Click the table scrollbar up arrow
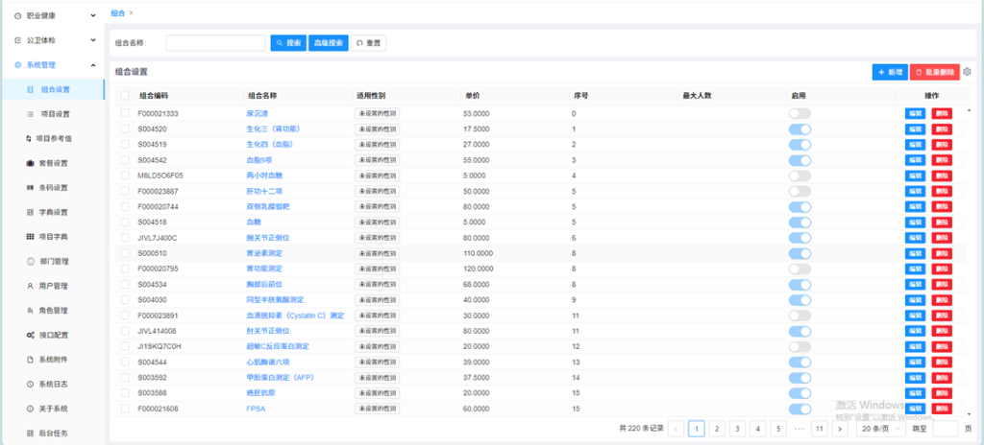984x445 pixels. (968, 110)
